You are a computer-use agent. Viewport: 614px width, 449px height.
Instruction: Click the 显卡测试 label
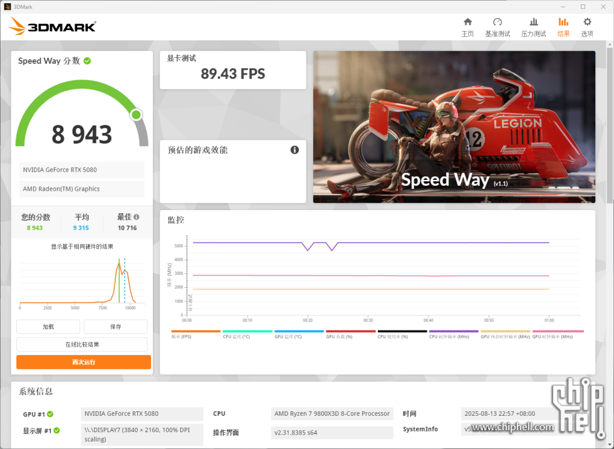(181, 58)
